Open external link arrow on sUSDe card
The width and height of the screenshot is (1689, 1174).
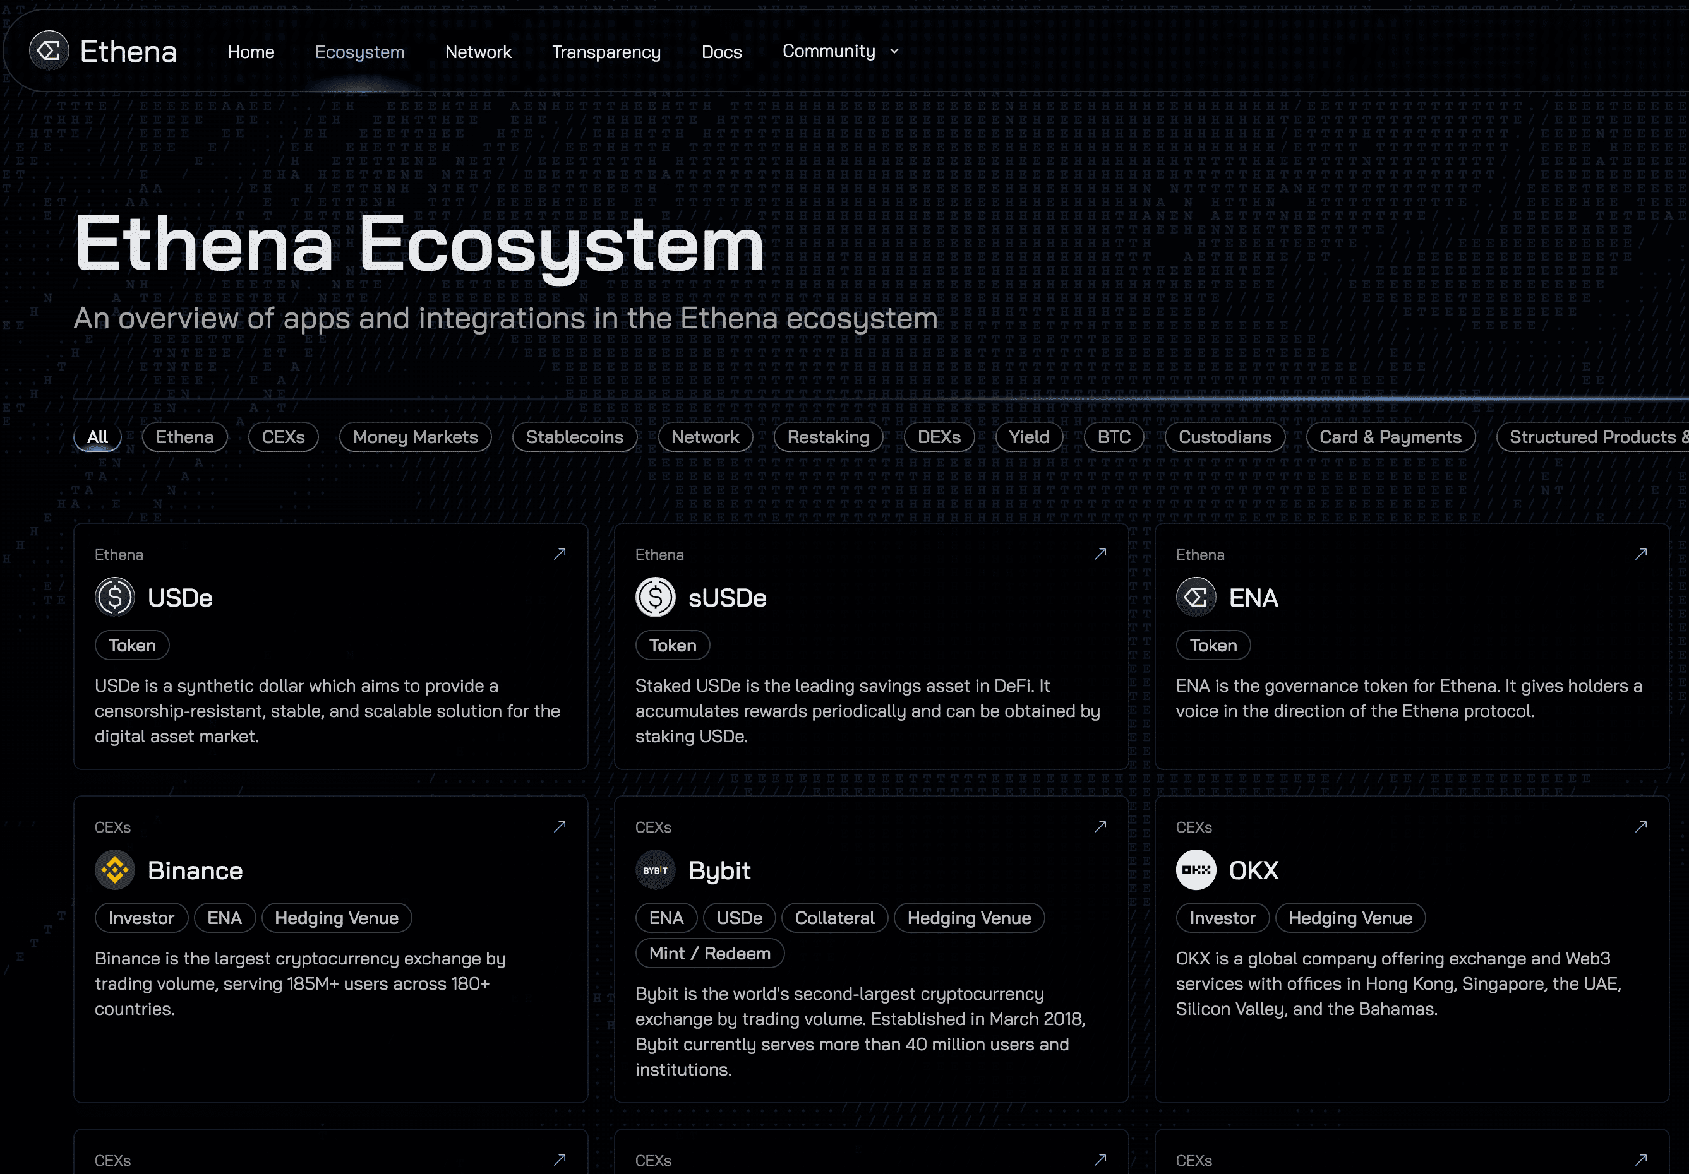click(1100, 554)
